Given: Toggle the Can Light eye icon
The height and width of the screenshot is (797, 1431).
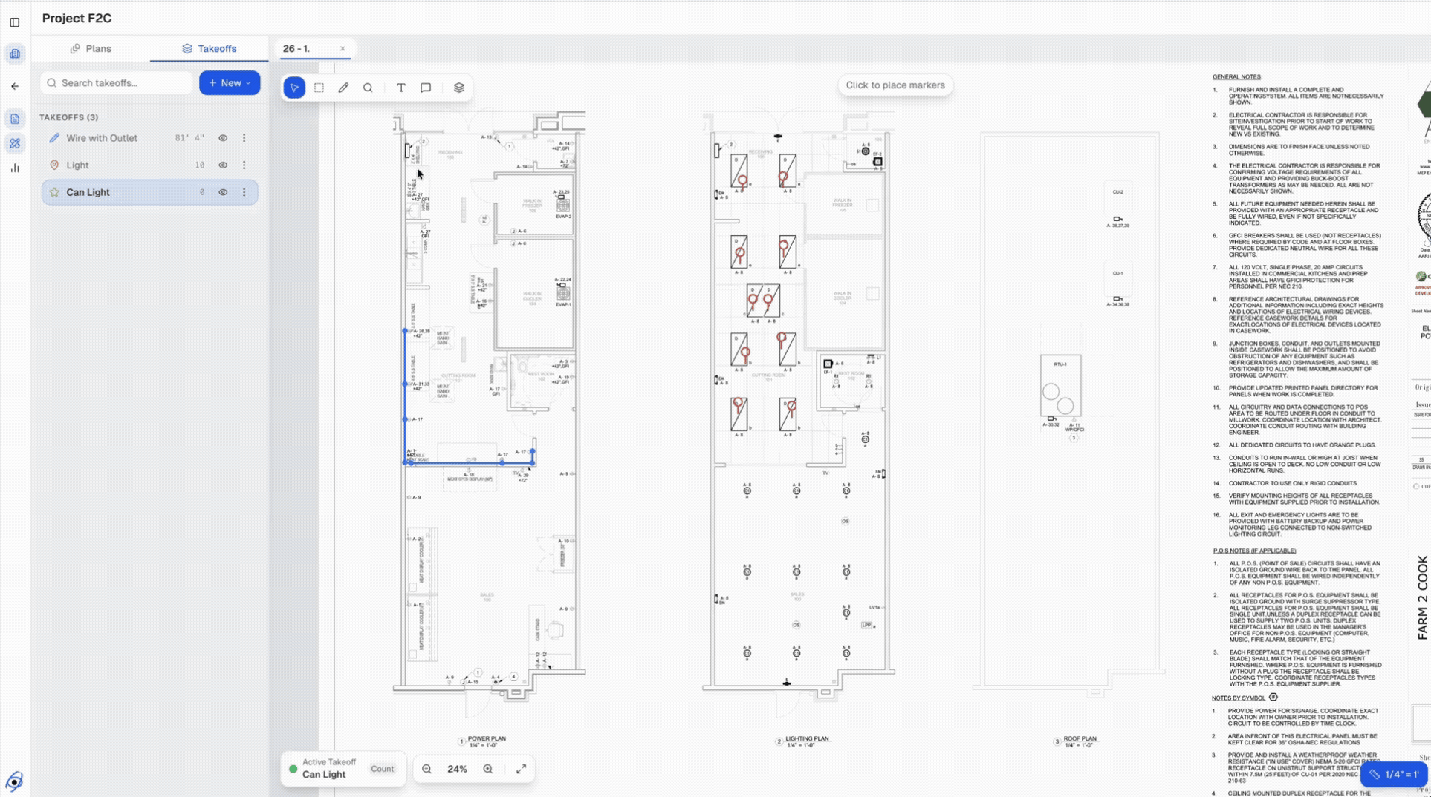Looking at the screenshot, I should pos(223,192).
